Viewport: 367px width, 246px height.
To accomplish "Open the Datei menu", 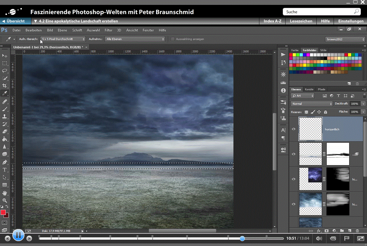I will [16, 30].
